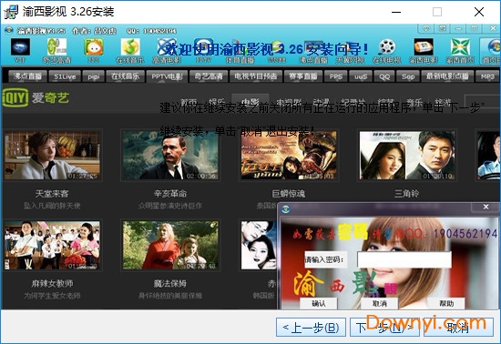Click 取消 in the password dialog
Image resolution: width=501 pixels, height=344 pixels.
pos(379,303)
